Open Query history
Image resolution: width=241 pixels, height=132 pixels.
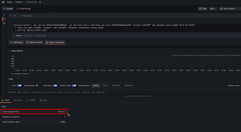click(34, 42)
